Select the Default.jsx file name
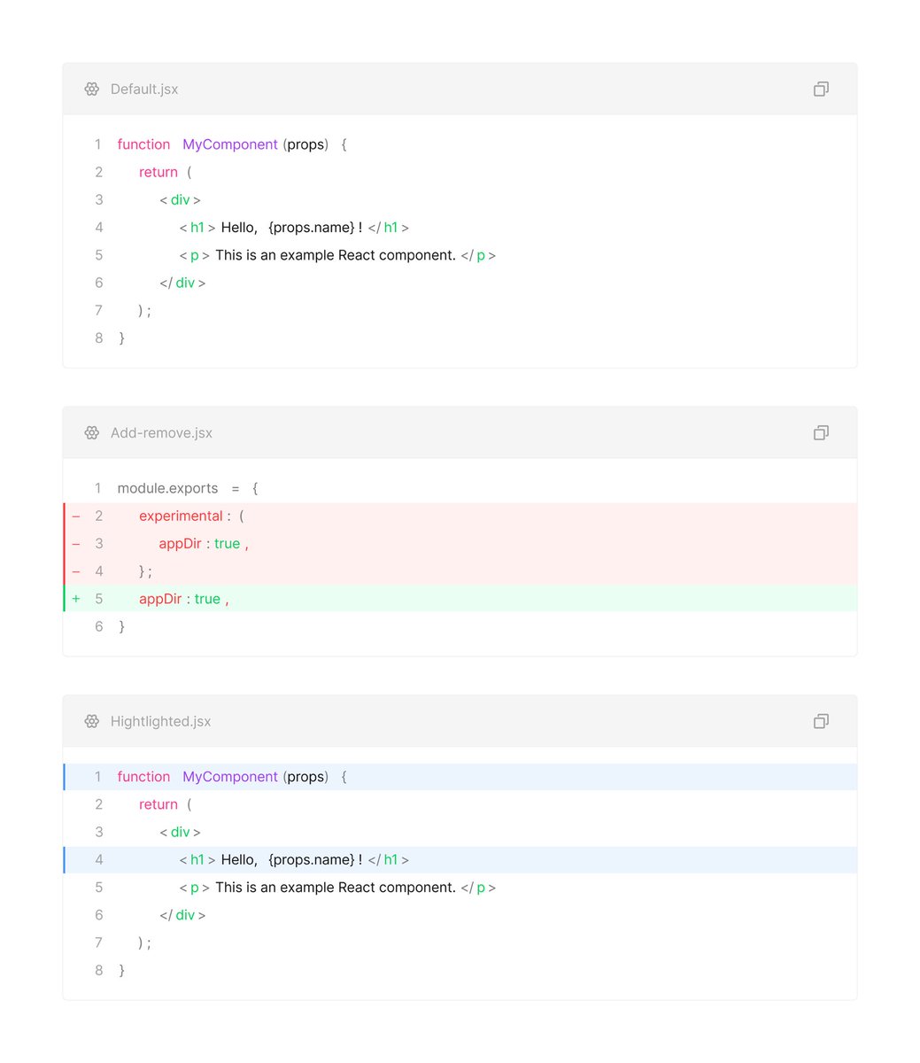Viewport: 920px width, 1063px height. point(144,89)
